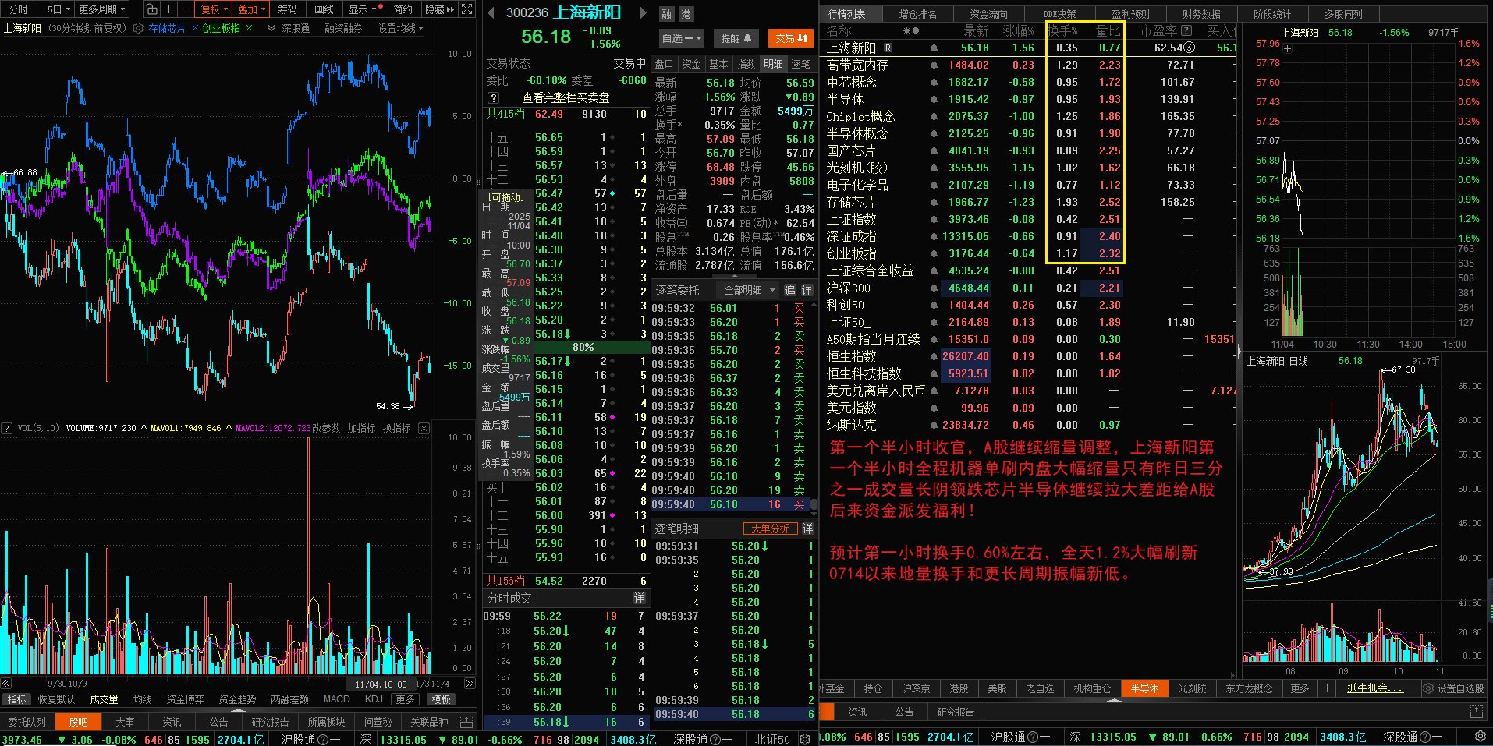
Task: Click 查看完整档买卖盘 link
Action: click(x=566, y=98)
